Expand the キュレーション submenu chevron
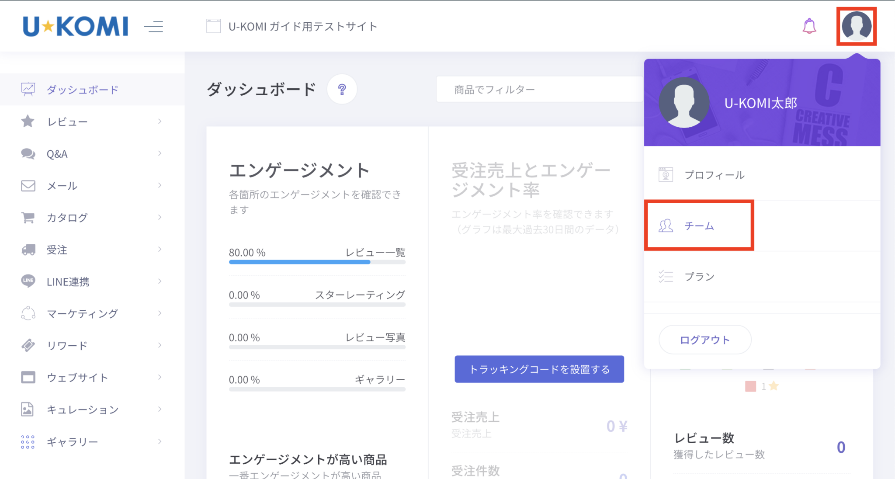The image size is (895, 479). click(x=160, y=409)
